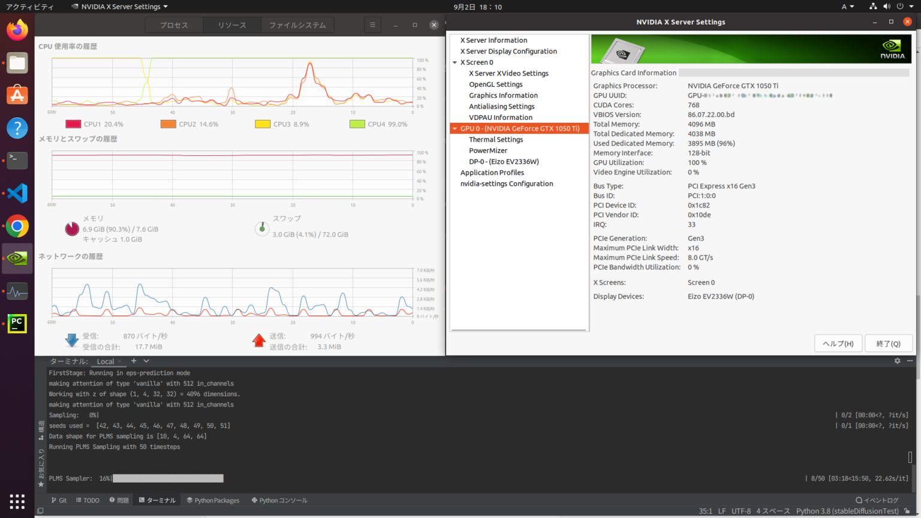
Task: Click the terminal settings gear icon
Action: click(897, 360)
